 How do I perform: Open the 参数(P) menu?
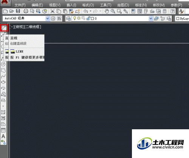point(177,5)
